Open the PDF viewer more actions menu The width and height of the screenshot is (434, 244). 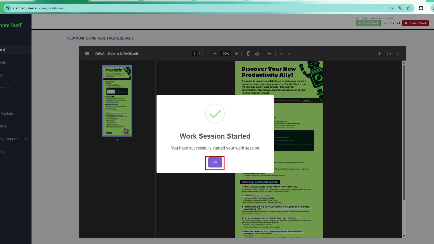tap(398, 53)
